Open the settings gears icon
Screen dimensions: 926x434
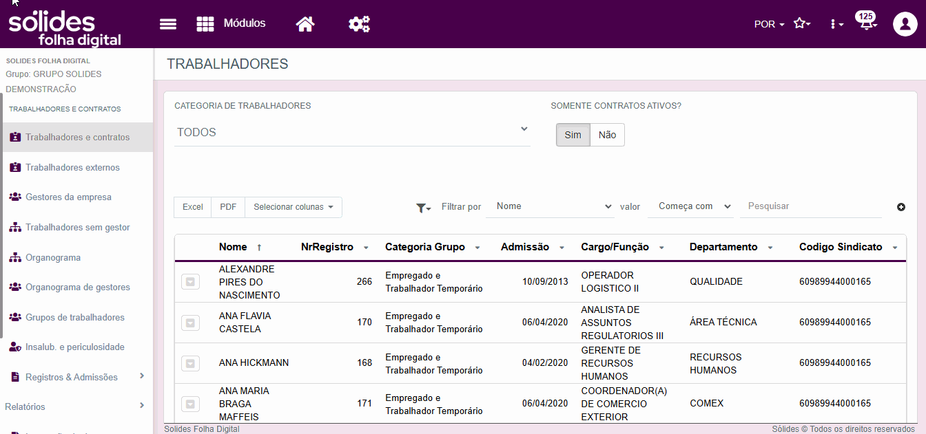[x=359, y=24]
